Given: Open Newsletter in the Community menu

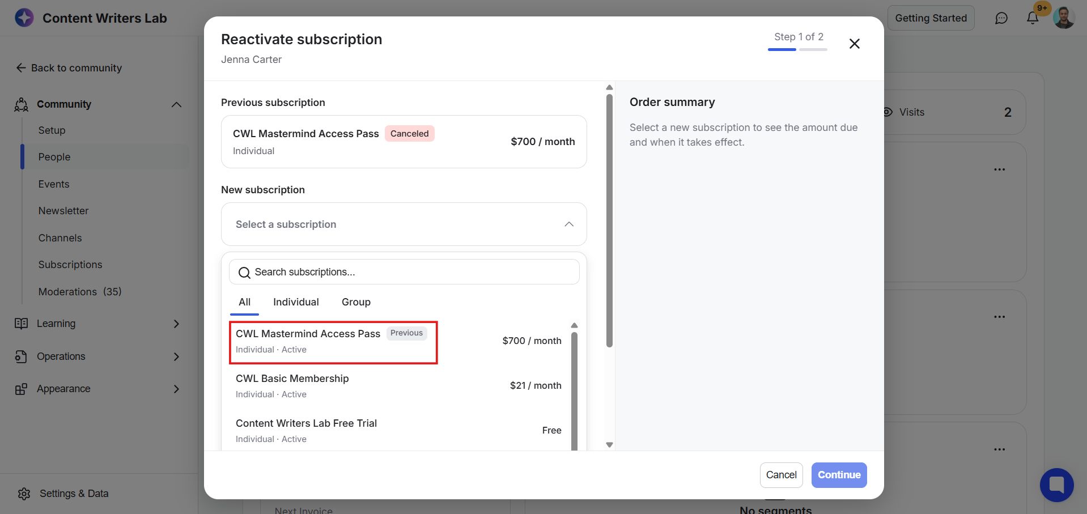Looking at the screenshot, I should tap(63, 211).
